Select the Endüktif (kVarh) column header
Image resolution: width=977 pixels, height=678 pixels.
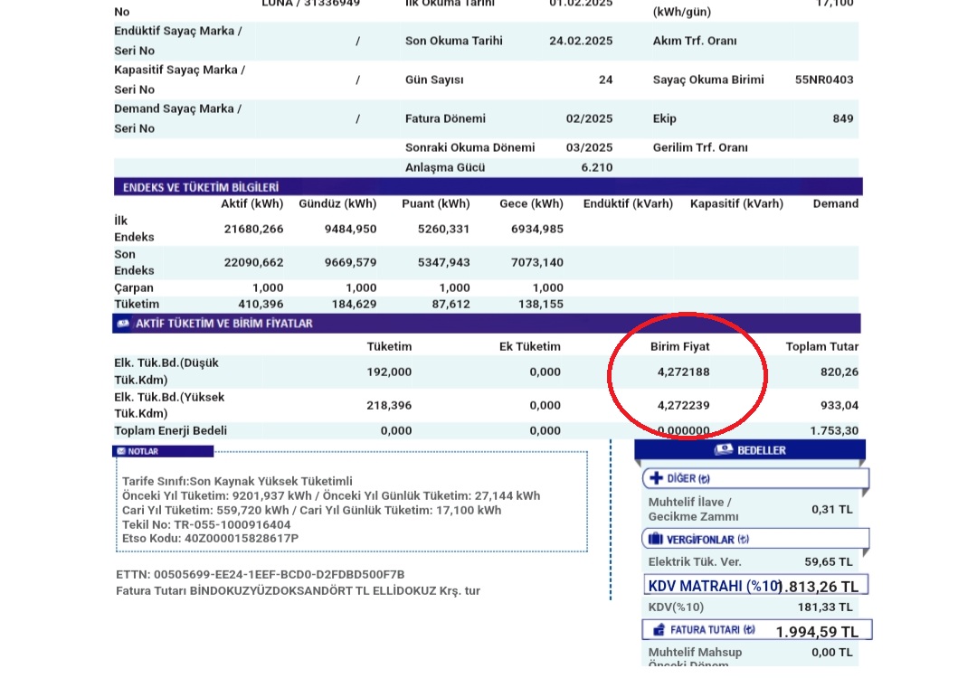(628, 203)
